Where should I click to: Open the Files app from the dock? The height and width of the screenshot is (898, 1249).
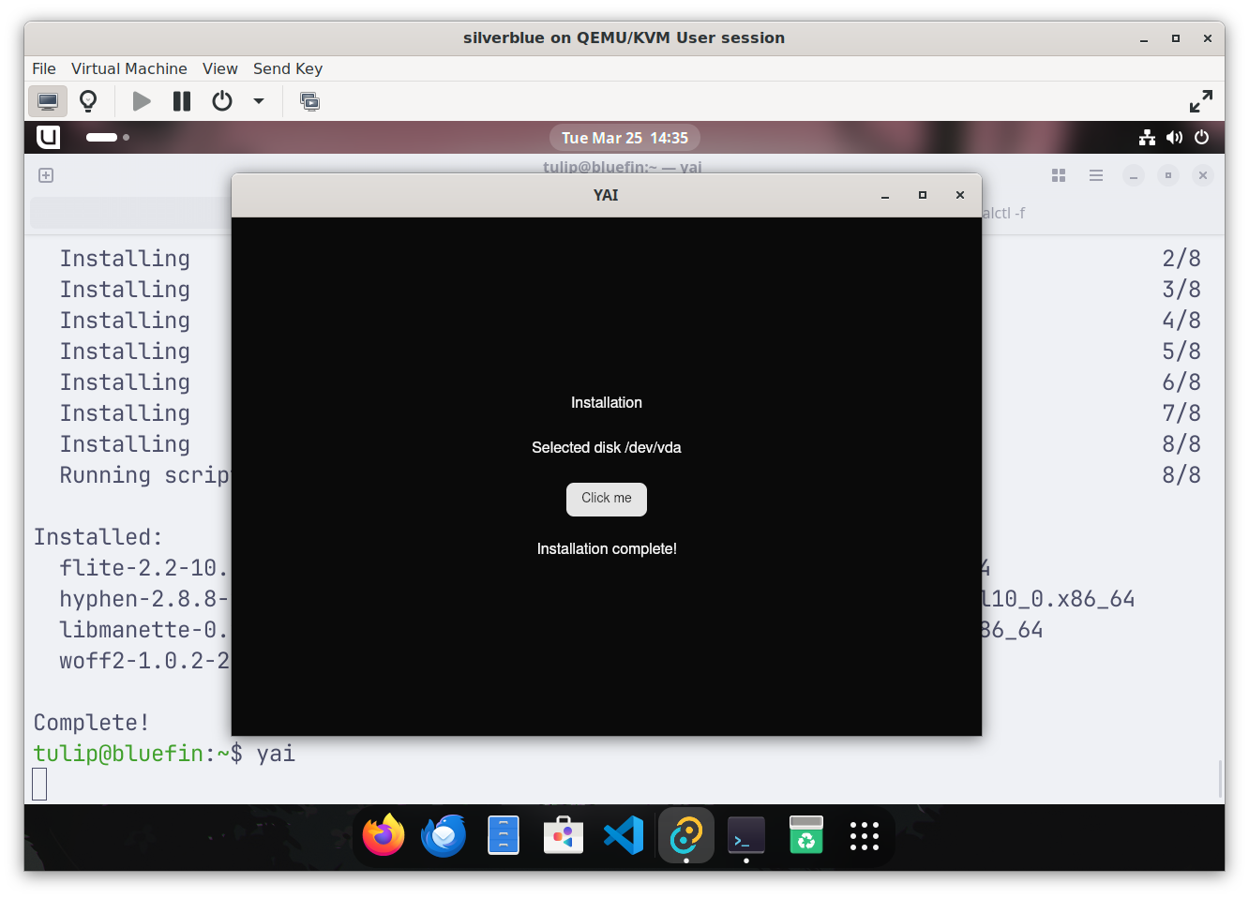coord(504,835)
